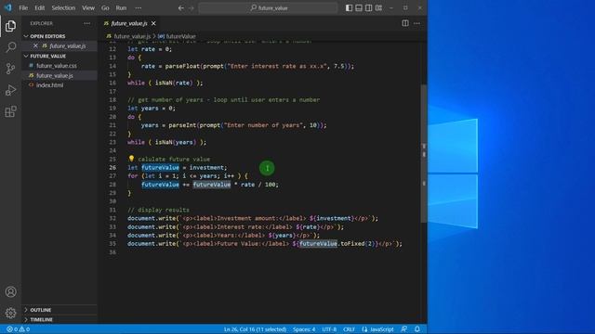Click 'toFixed' on line 35

pyautogui.click(x=352, y=243)
